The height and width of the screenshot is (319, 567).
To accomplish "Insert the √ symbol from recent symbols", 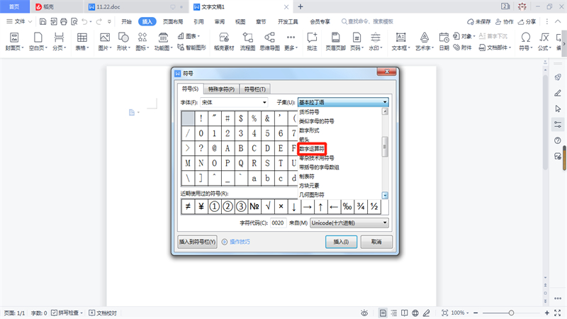I will click(265, 207).
